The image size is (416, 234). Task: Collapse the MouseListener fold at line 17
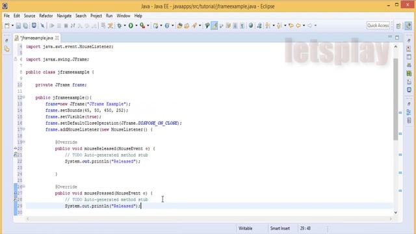(x=23, y=129)
